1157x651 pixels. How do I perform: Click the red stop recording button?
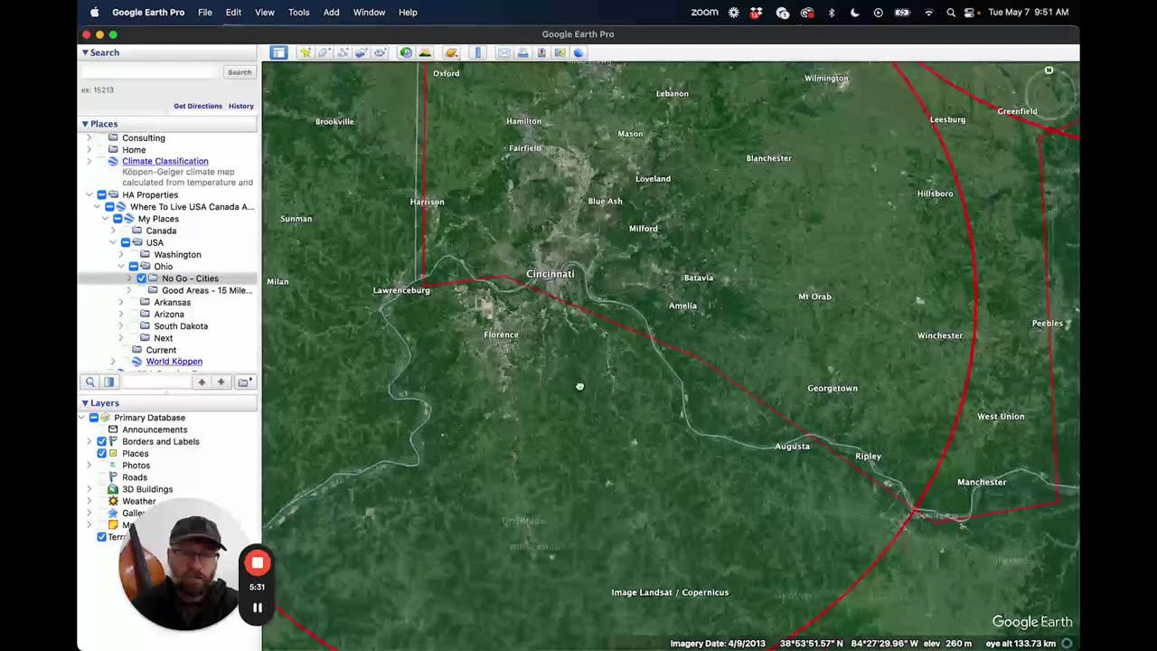click(258, 563)
